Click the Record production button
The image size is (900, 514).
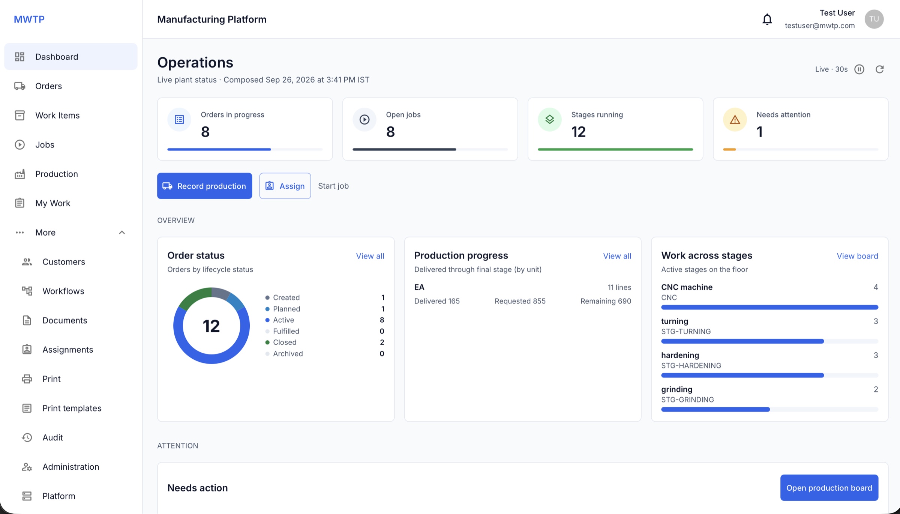coord(204,186)
